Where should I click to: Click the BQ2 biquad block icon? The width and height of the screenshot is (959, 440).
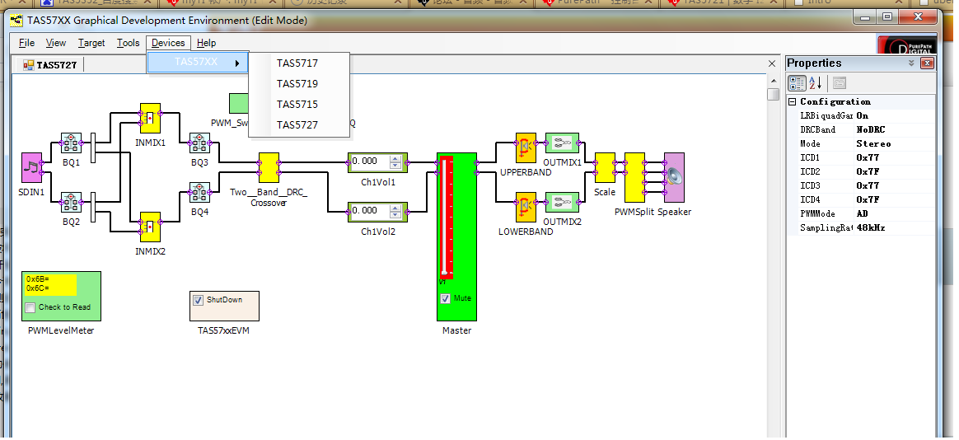point(72,202)
